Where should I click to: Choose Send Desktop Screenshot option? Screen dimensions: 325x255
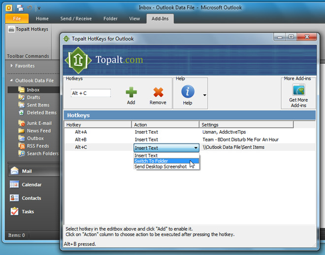click(x=166, y=167)
